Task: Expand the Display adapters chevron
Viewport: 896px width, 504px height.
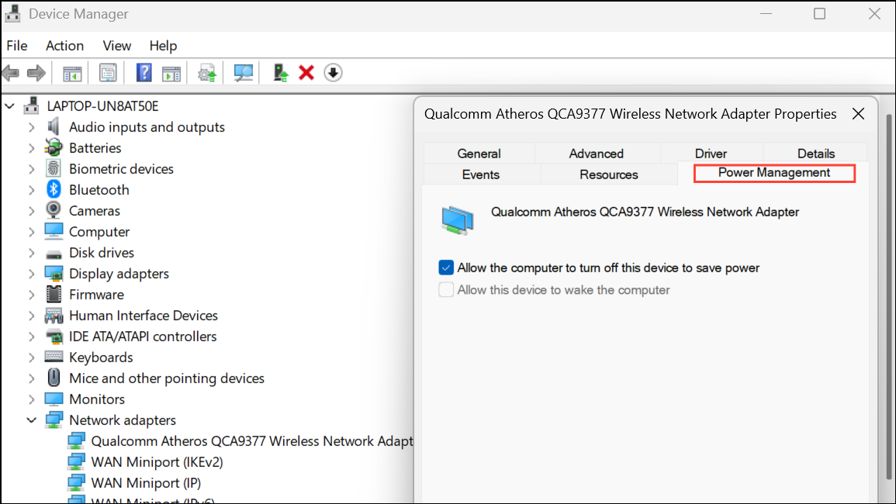Action: [x=32, y=274]
